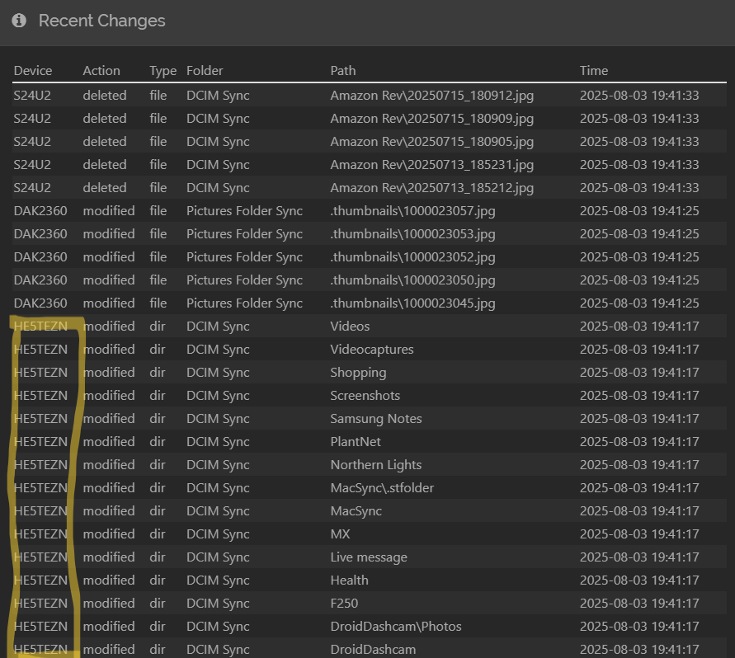Click the F250 path entry
Image resolution: width=735 pixels, height=658 pixels.
click(x=344, y=604)
